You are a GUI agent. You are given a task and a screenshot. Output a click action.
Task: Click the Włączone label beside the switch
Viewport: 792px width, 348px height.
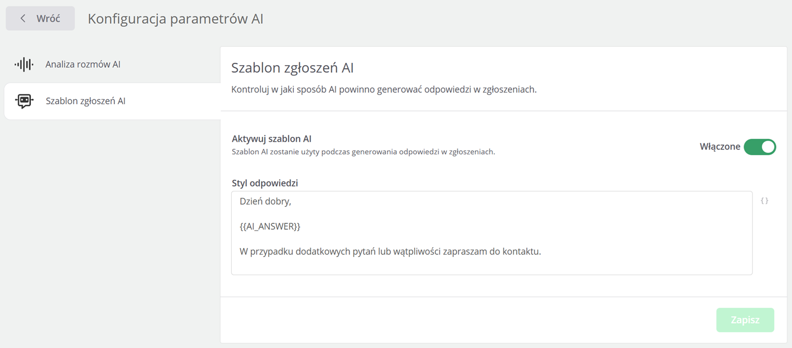coord(720,147)
